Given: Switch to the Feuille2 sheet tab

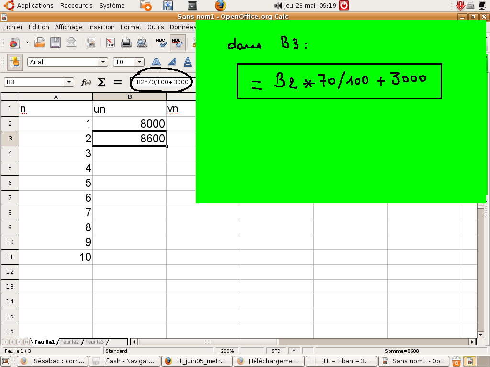Looking at the screenshot, I should tap(70, 342).
